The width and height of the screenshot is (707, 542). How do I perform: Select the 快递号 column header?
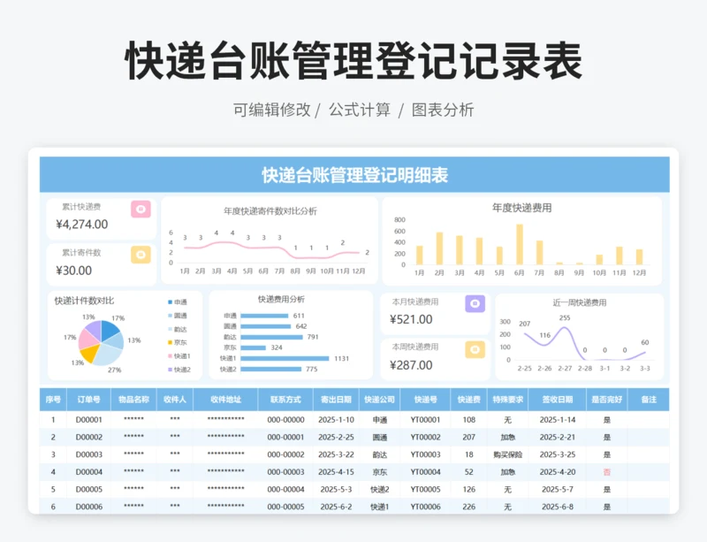425,400
